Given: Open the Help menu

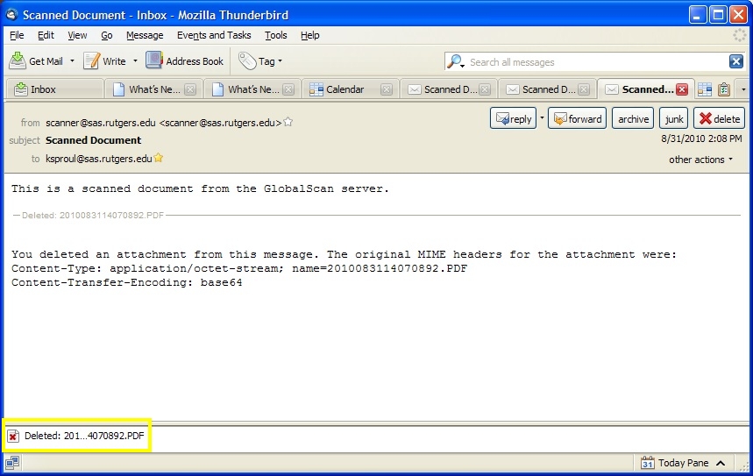Looking at the screenshot, I should [309, 35].
